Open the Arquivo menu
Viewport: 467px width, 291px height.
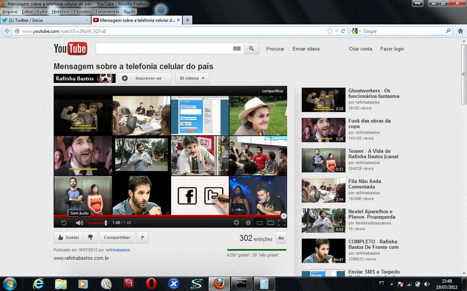point(10,12)
